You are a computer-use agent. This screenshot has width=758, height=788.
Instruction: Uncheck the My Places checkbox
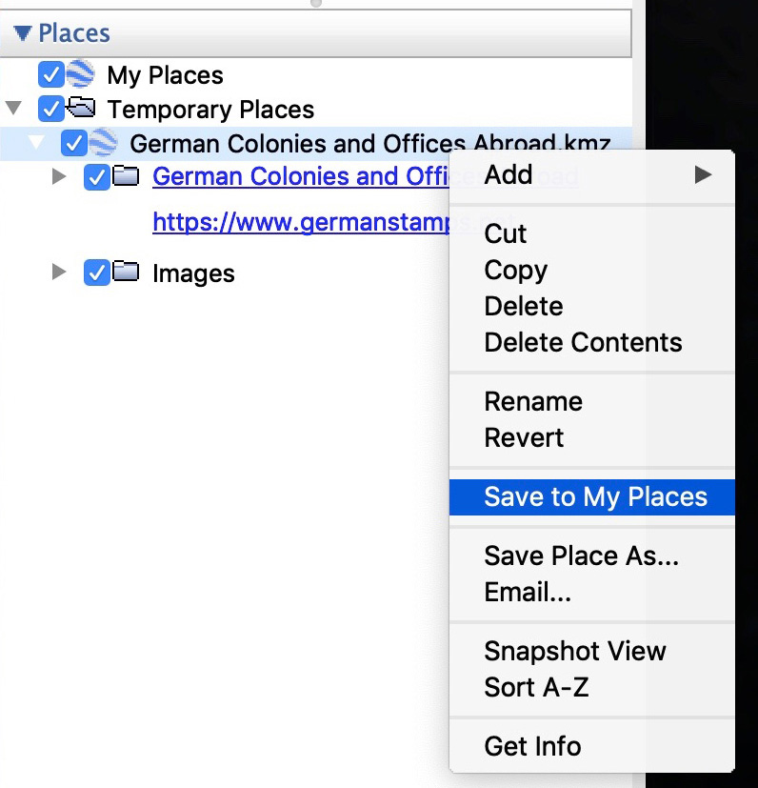[50, 74]
